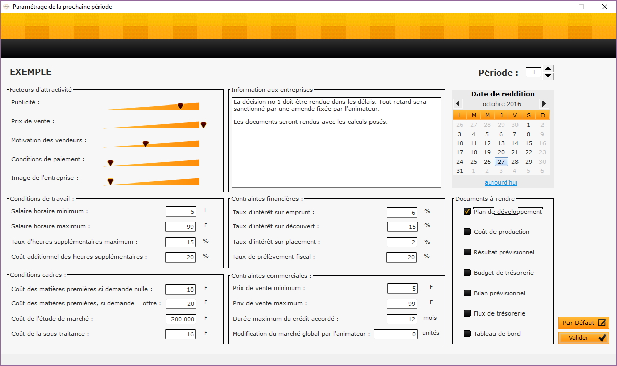Screen dimensions: 617x366
Task: Select October 10 in the calendar
Action: pyautogui.click(x=460, y=143)
